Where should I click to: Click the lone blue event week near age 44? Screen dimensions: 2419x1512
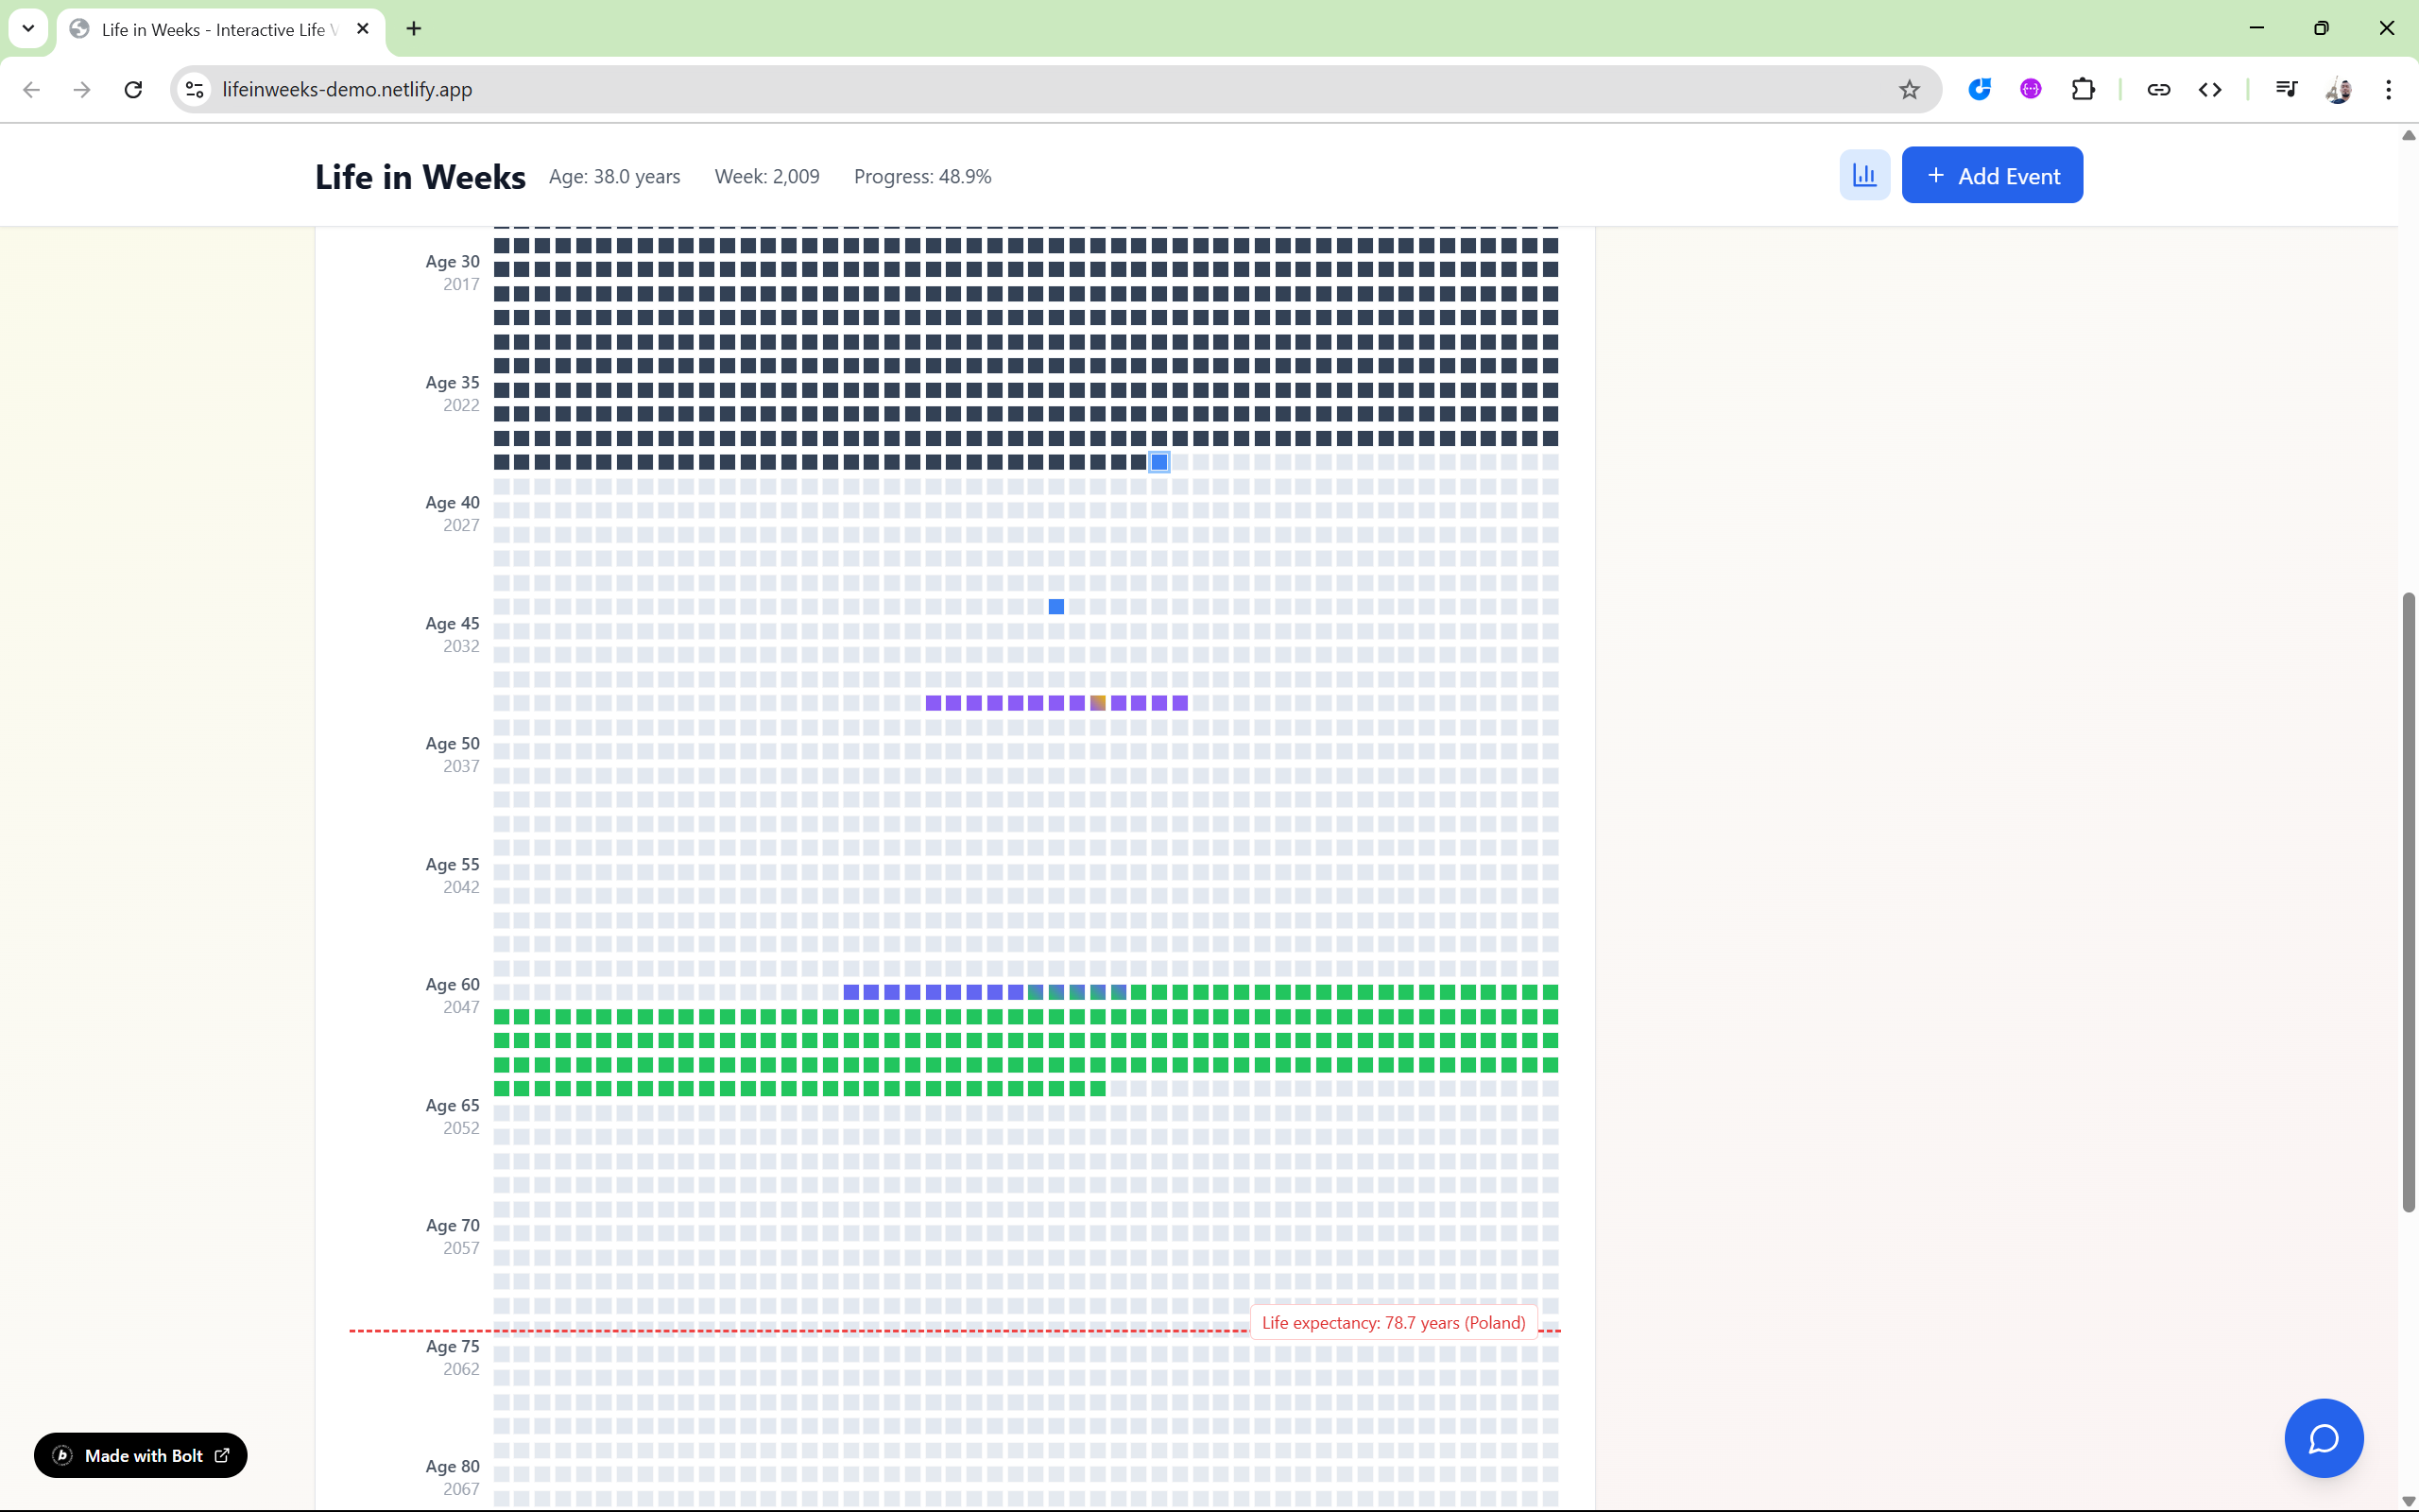click(x=1056, y=607)
